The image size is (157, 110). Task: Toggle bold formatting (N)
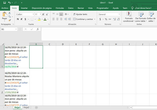click(x=18, y=19)
